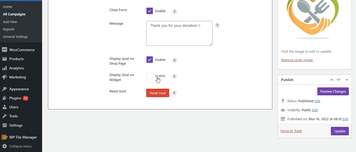Click the Collapse menu arrow icon
This screenshot has width=356, height=152.
[x=4, y=146]
